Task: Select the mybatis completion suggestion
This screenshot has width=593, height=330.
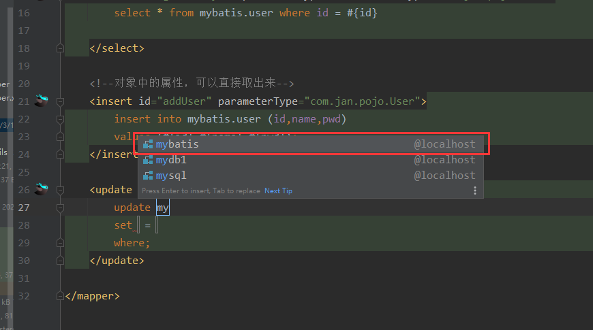Action: click(177, 145)
